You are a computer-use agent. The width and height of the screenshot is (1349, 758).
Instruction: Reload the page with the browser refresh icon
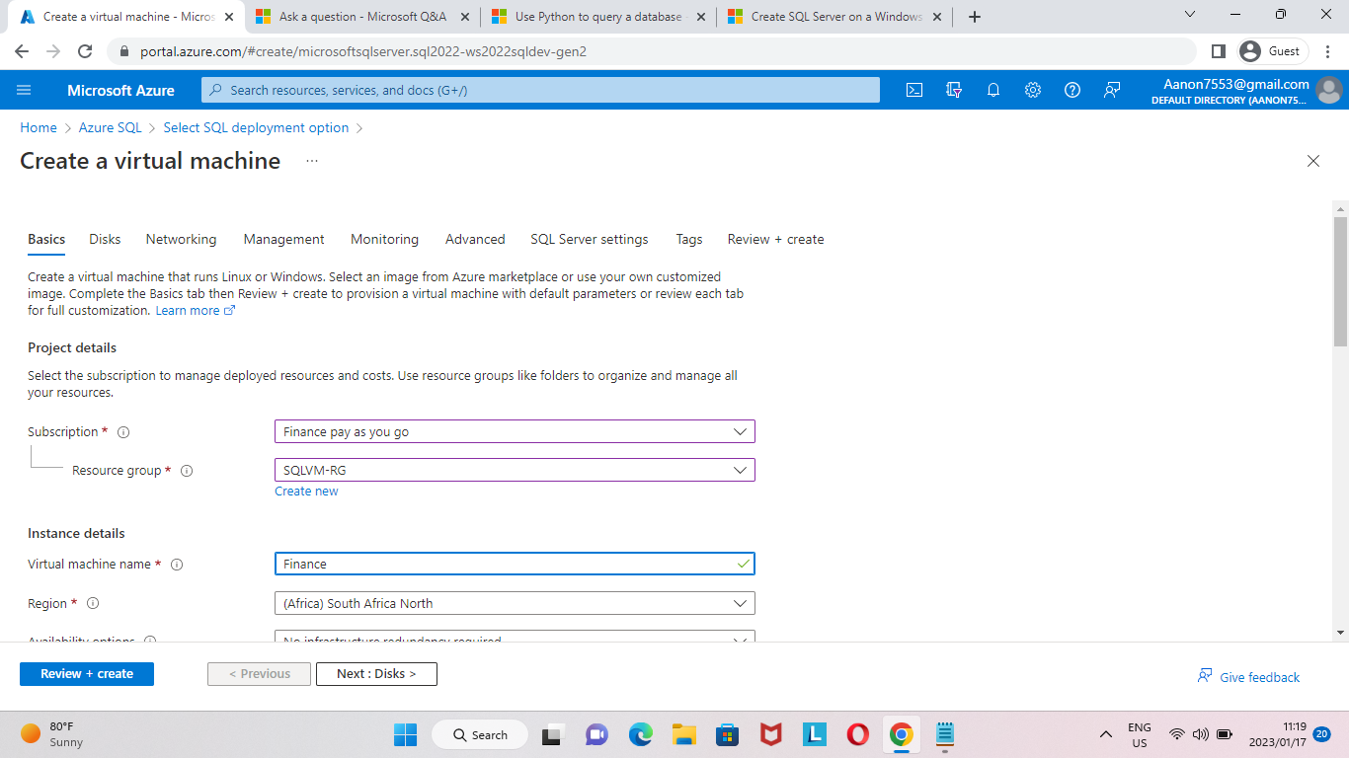(85, 51)
